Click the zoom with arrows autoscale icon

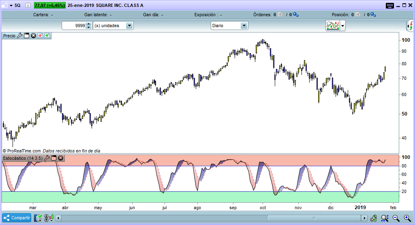385,218
